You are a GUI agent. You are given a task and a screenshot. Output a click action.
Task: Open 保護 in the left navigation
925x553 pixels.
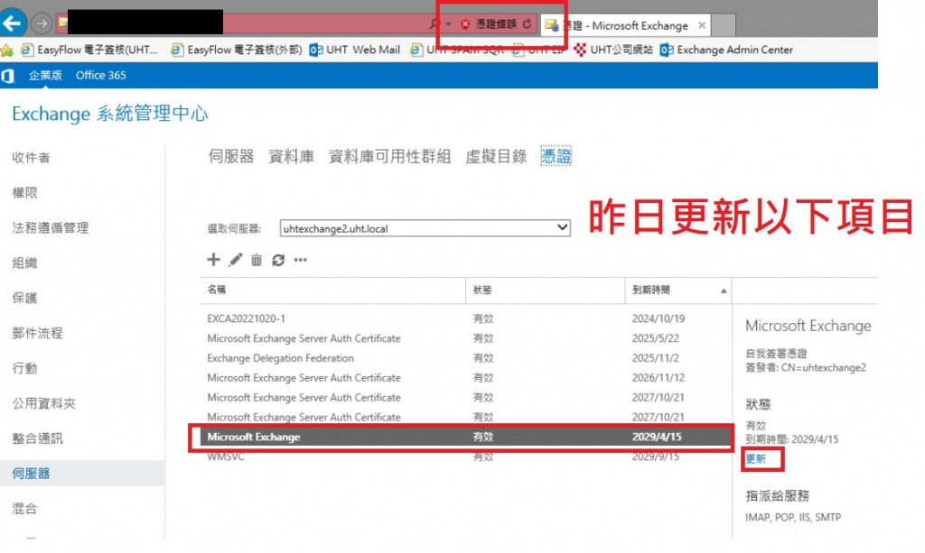24,298
